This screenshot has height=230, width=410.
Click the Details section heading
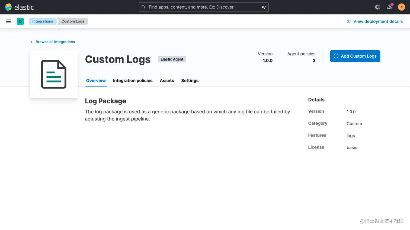316,100
